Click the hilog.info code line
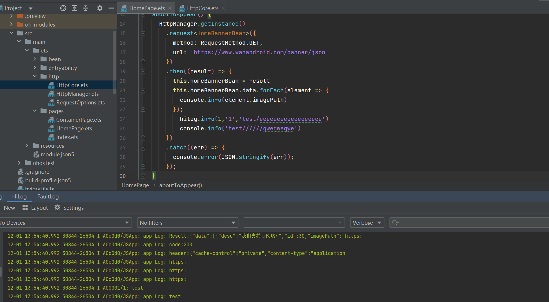Viewport: 549px width, 302px height. [254, 119]
